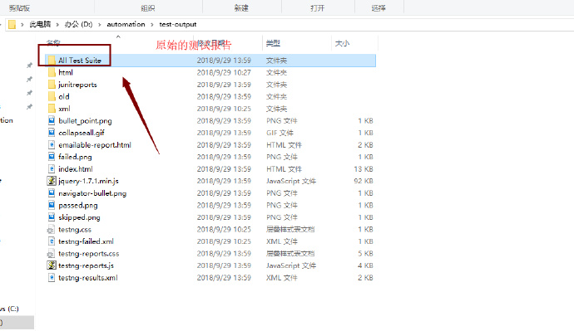Click the 文件夹 type cell of old folder
Image resolution: width=574 pixels, height=331 pixels.
tap(276, 97)
